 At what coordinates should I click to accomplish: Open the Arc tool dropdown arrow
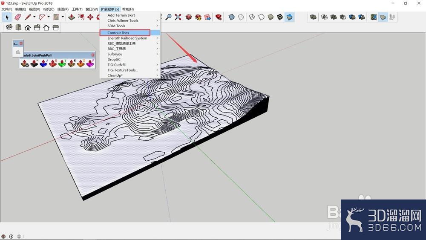pyautogui.click(x=49, y=17)
